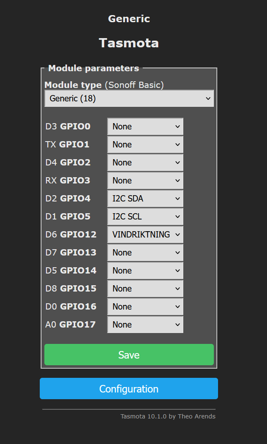Click the Tasmota page heading
267x444 pixels.
tap(129, 43)
